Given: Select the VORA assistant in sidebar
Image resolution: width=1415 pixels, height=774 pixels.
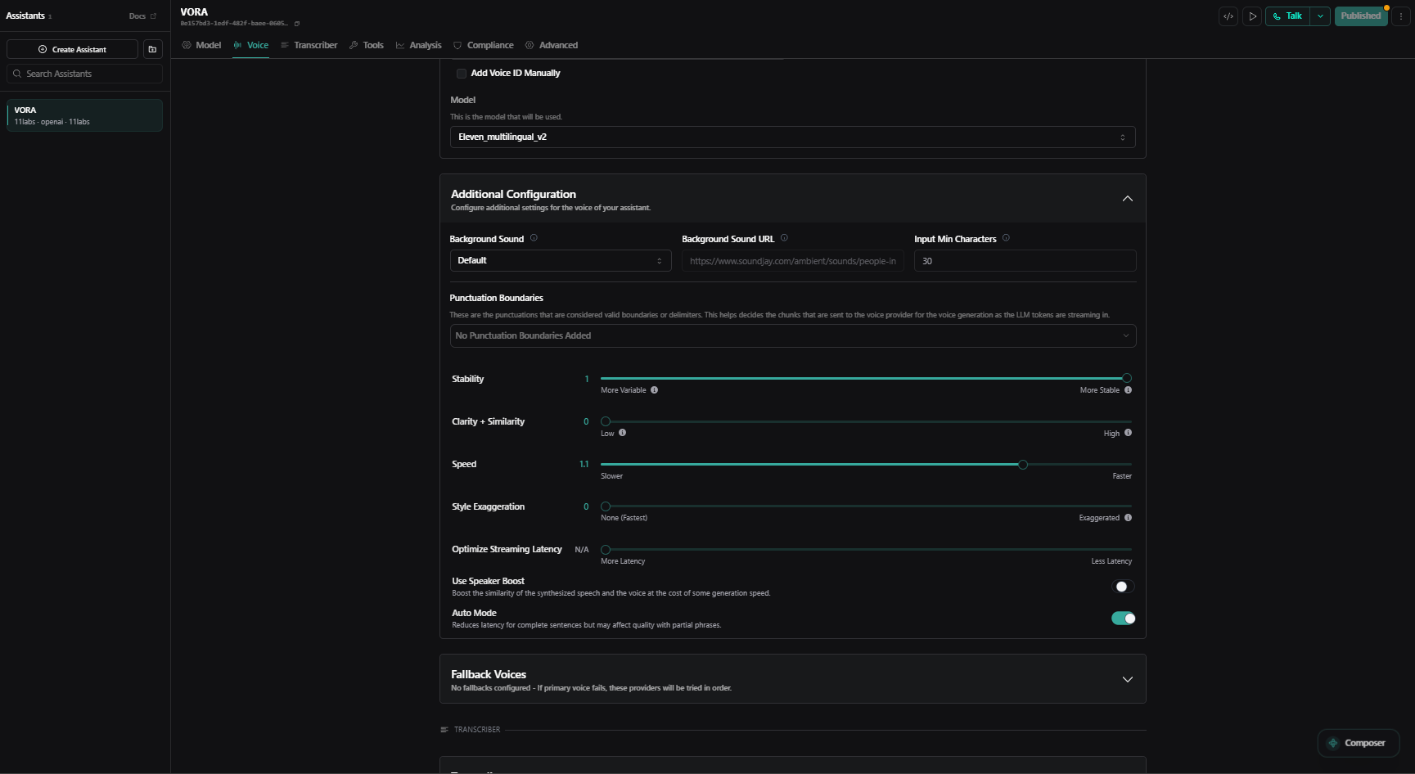Looking at the screenshot, I should (x=84, y=115).
